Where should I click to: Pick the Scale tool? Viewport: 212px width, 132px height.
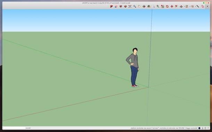pos(163,6)
